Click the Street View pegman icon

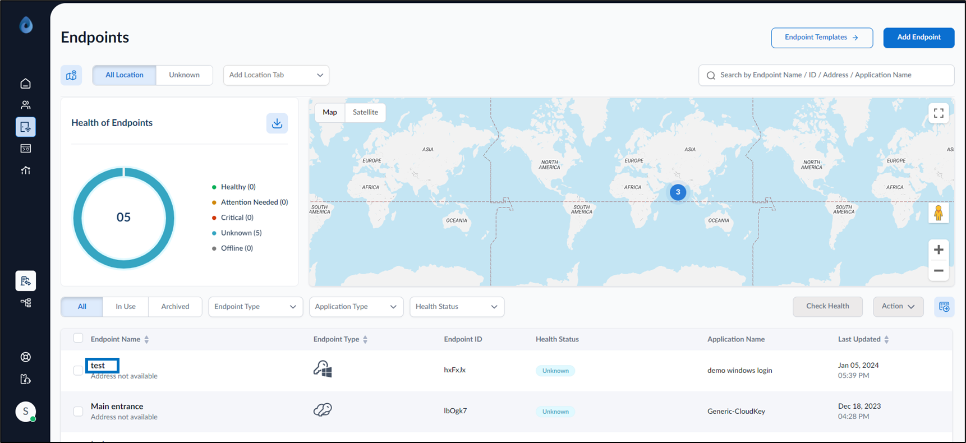(939, 213)
